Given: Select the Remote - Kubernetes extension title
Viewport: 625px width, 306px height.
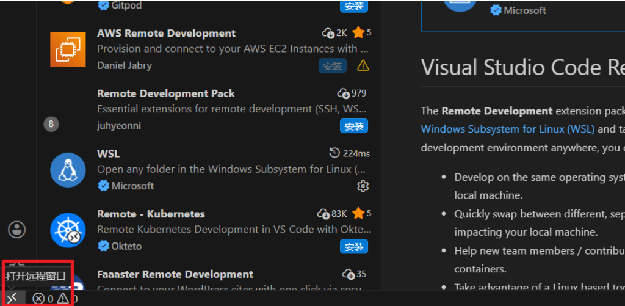Looking at the screenshot, I should point(151,214).
